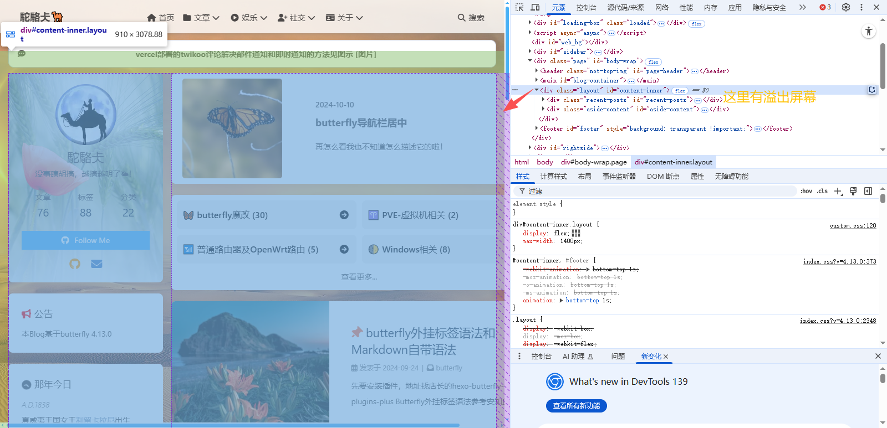Open 娱乐 menu in blog navbar

coord(249,18)
